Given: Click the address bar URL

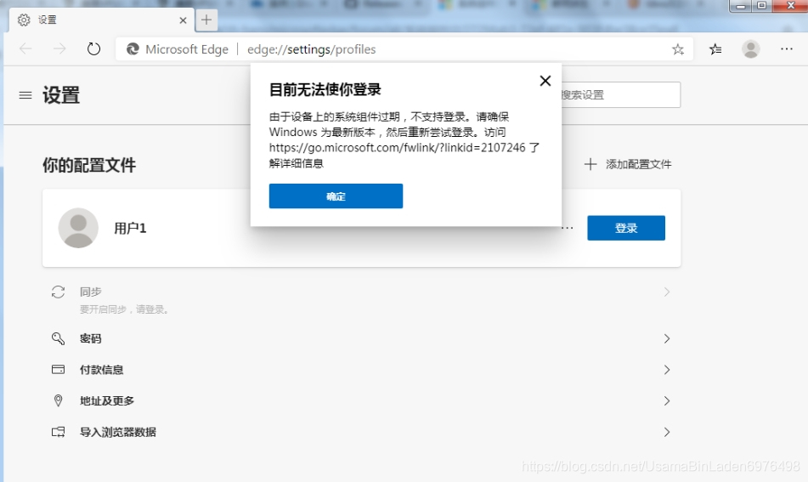Looking at the screenshot, I should coord(311,49).
